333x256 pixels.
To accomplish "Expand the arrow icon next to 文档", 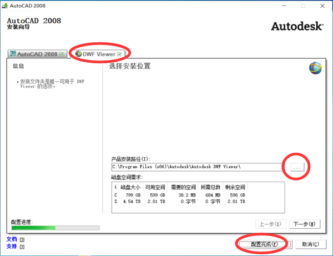I will point(22,240).
